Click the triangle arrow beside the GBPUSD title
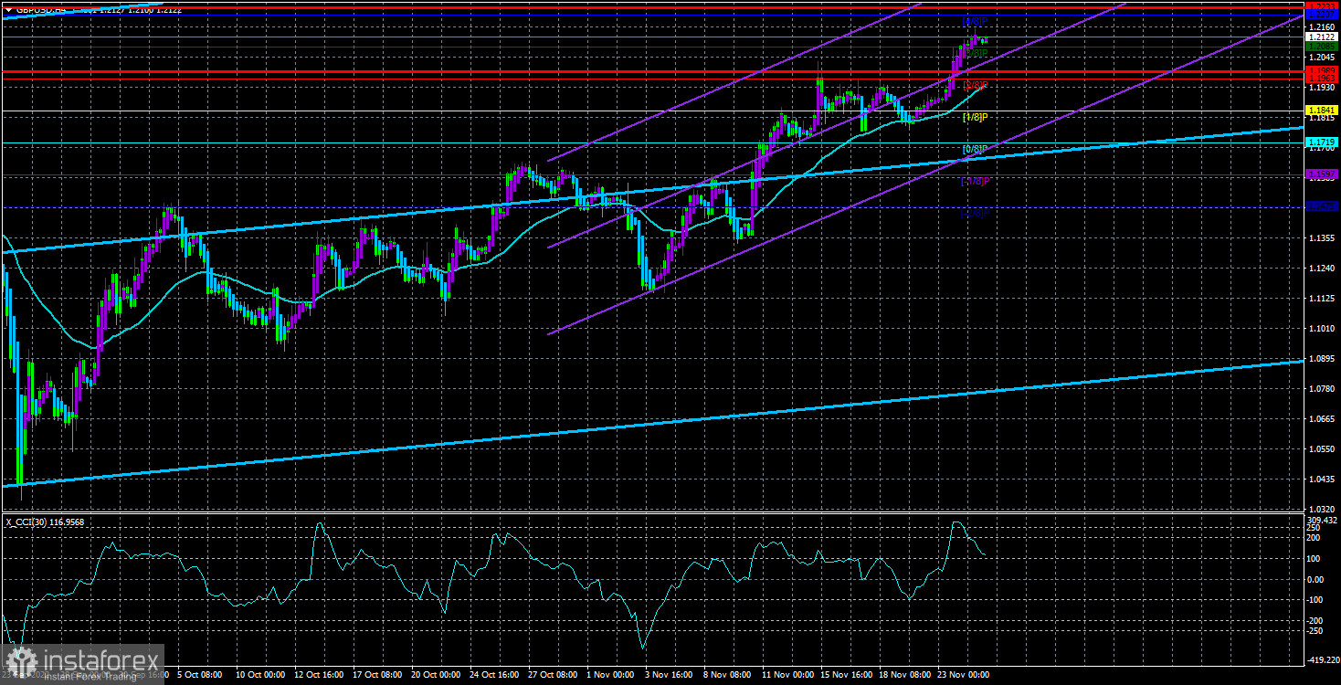Image resolution: width=1341 pixels, height=685 pixels. click(x=7, y=9)
